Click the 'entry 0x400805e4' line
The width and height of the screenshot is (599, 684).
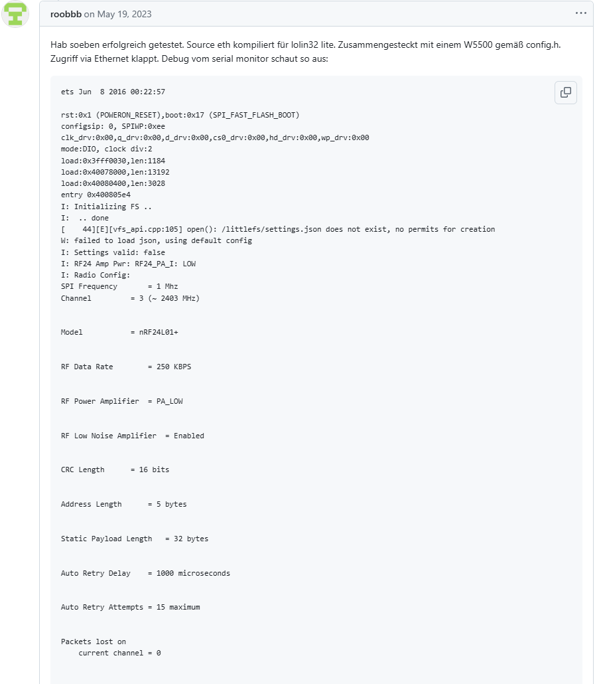pos(96,195)
